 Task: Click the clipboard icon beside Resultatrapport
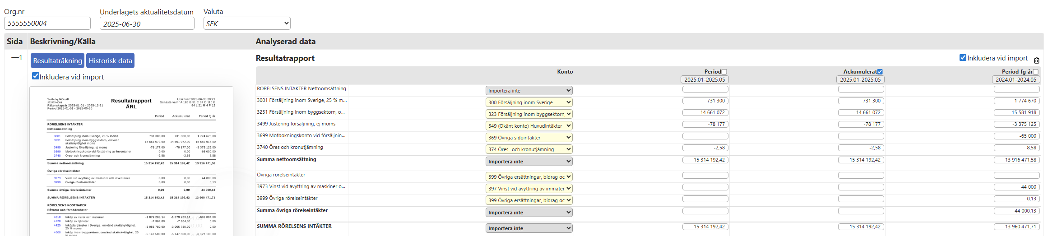(1037, 60)
